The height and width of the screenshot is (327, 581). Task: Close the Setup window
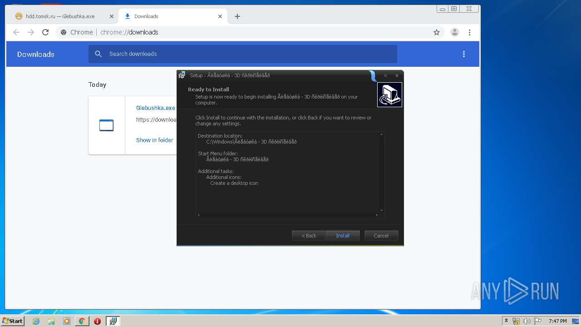coord(397,76)
